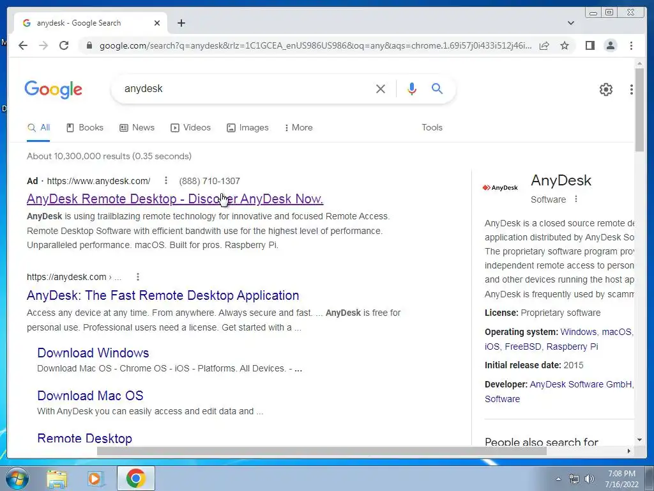Open a new browser tab
Viewport: 654px width, 491px height.
coord(181,23)
